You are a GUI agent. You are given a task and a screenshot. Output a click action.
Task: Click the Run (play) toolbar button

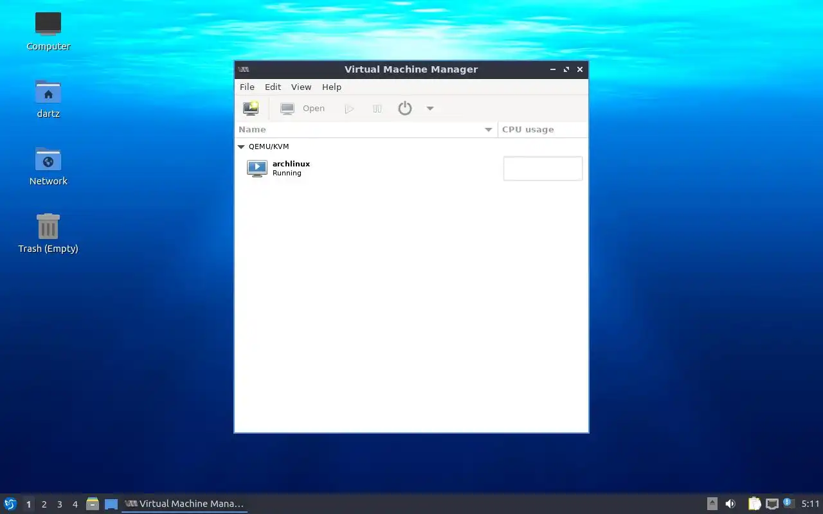click(x=349, y=109)
